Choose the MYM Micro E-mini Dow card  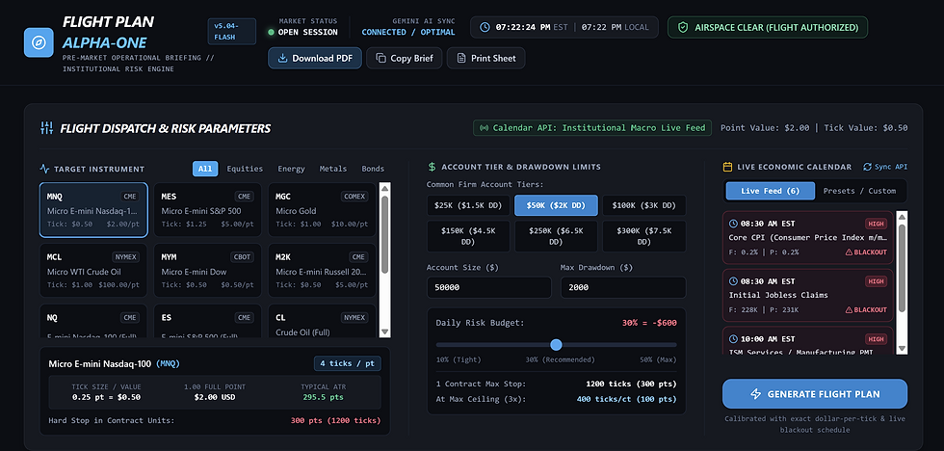[x=208, y=271]
